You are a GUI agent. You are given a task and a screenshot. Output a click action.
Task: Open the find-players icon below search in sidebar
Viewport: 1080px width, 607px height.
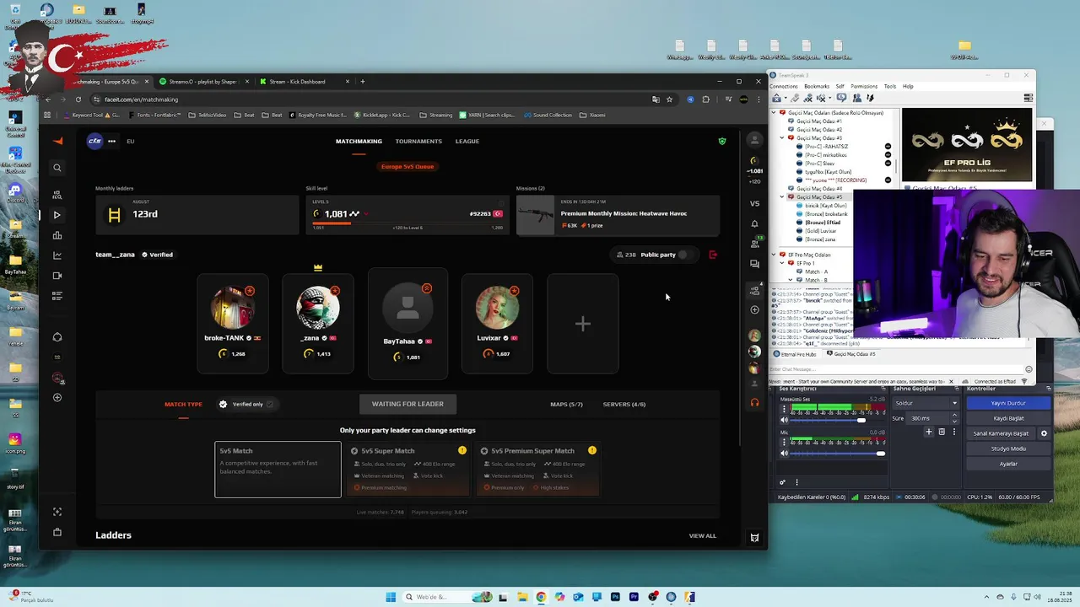pyautogui.click(x=57, y=195)
